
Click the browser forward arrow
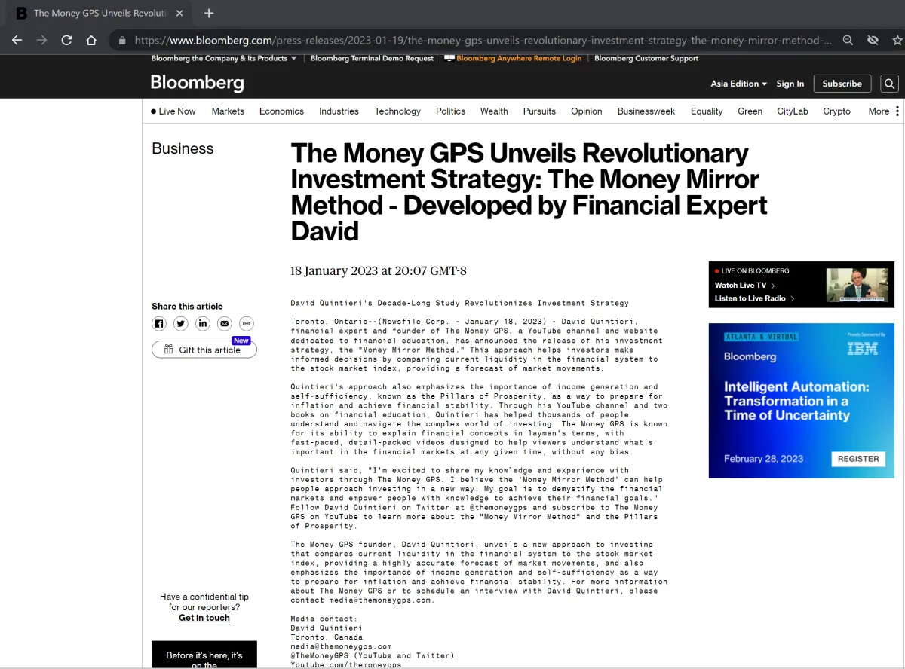tap(41, 40)
